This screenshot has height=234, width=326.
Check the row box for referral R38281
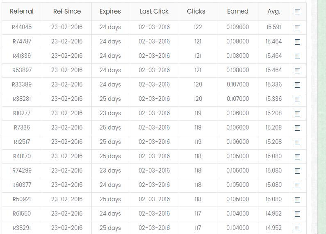[298, 99]
